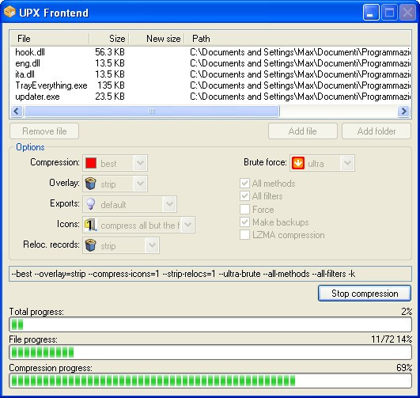Viewport: 420px width, 398px height.
Task: Open the Overlay dropdown arrow
Action: 140,184
